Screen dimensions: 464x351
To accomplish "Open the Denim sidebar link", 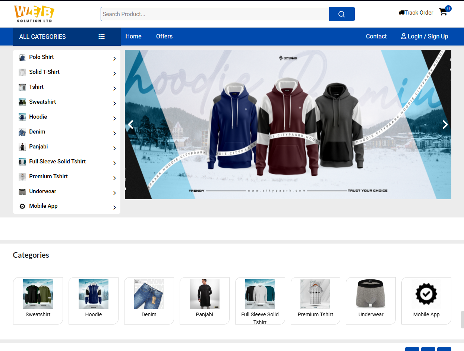I will tap(37, 132).
